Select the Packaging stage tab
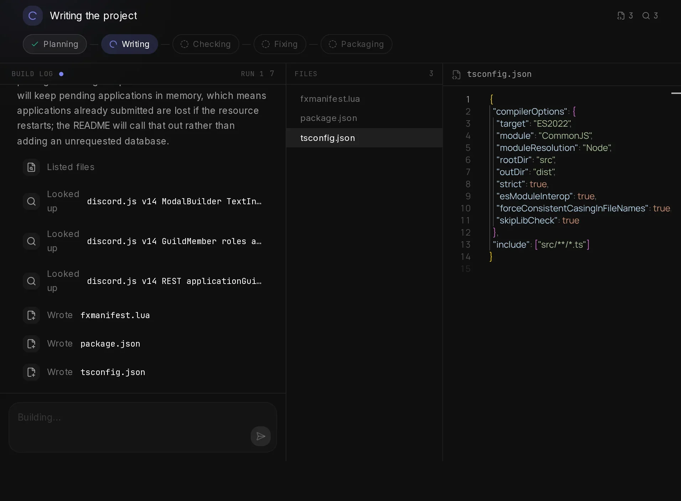This screenshot has width=681, height=501. [x=357, y=44]
